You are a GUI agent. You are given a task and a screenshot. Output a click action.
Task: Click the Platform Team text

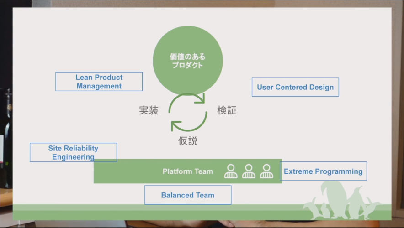[x=187, y=171]
